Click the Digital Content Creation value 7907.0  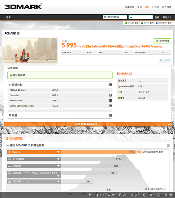click(x=55, y=106)
